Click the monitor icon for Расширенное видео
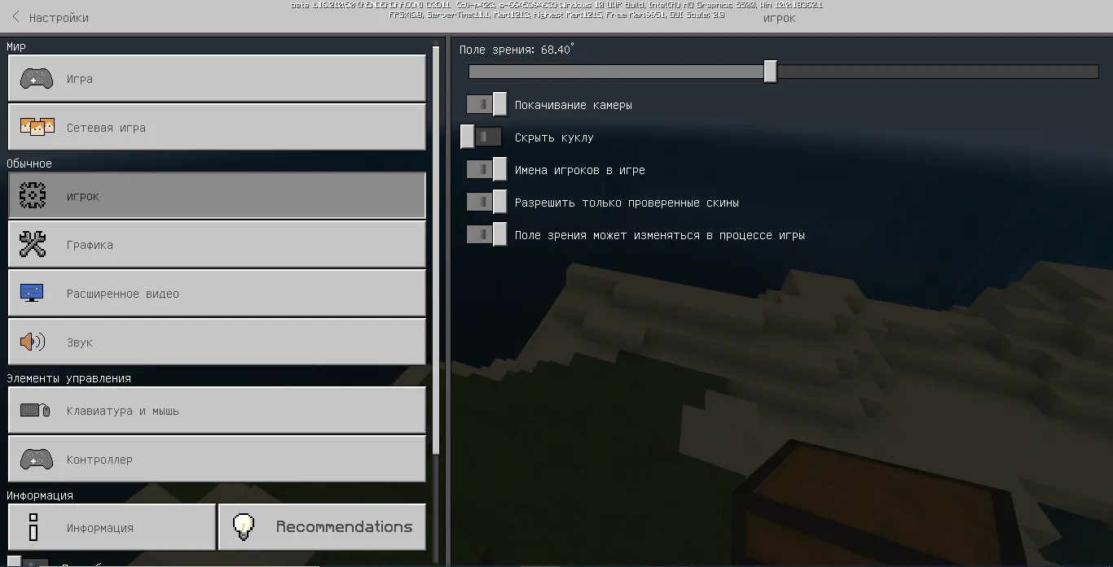 33,294
